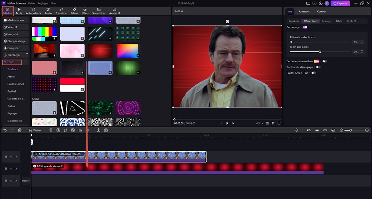Open the Médias tab
This screenshot has width=372, height=199.
tap(7, 11)
